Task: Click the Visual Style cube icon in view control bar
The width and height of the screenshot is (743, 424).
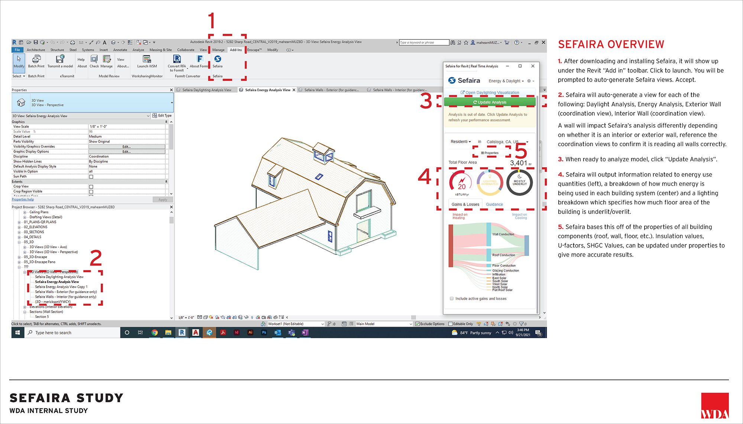Action: [205, 317]
